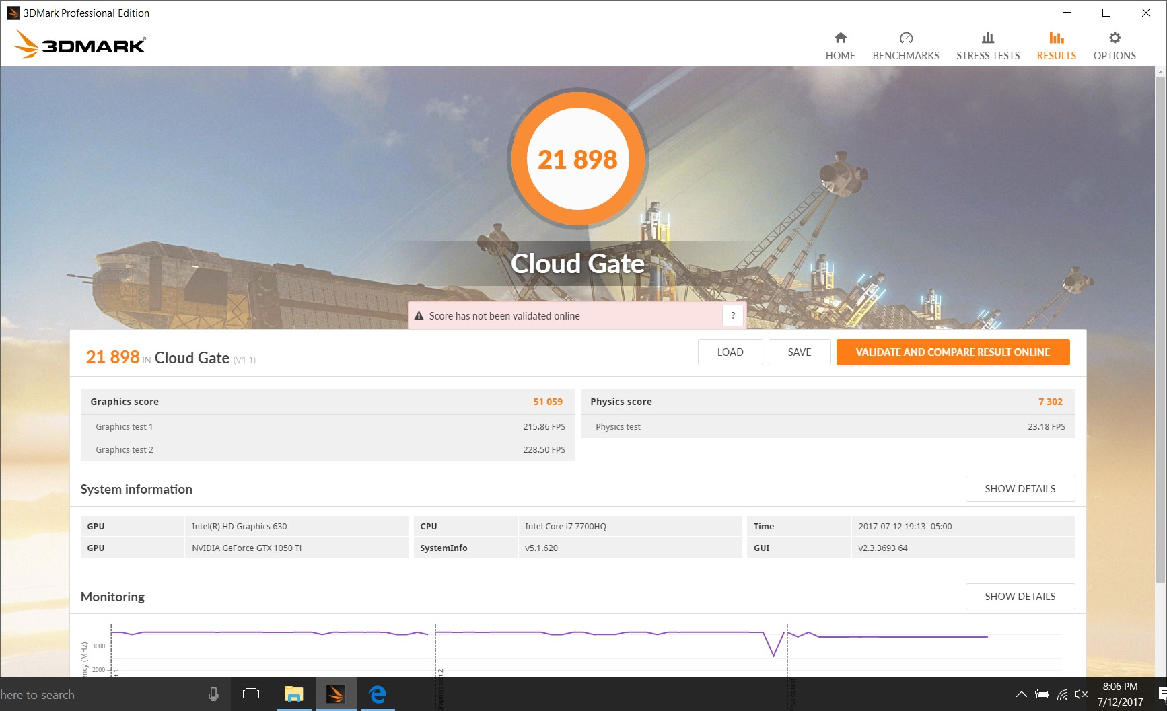Image resolution: width=1167 pixels, height=711 pixels.
Task: Click the 51 059 graphics score value
Action: [x=548, y=402]
